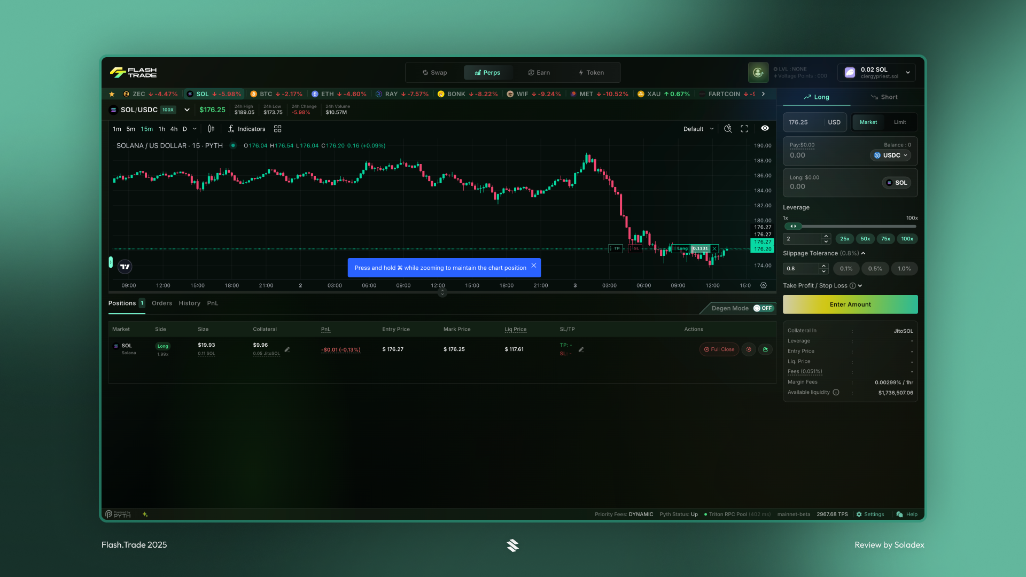Toggle chart eye visibility icon
This screenshot has width=1026, height=577.
(x=765, y=128)
